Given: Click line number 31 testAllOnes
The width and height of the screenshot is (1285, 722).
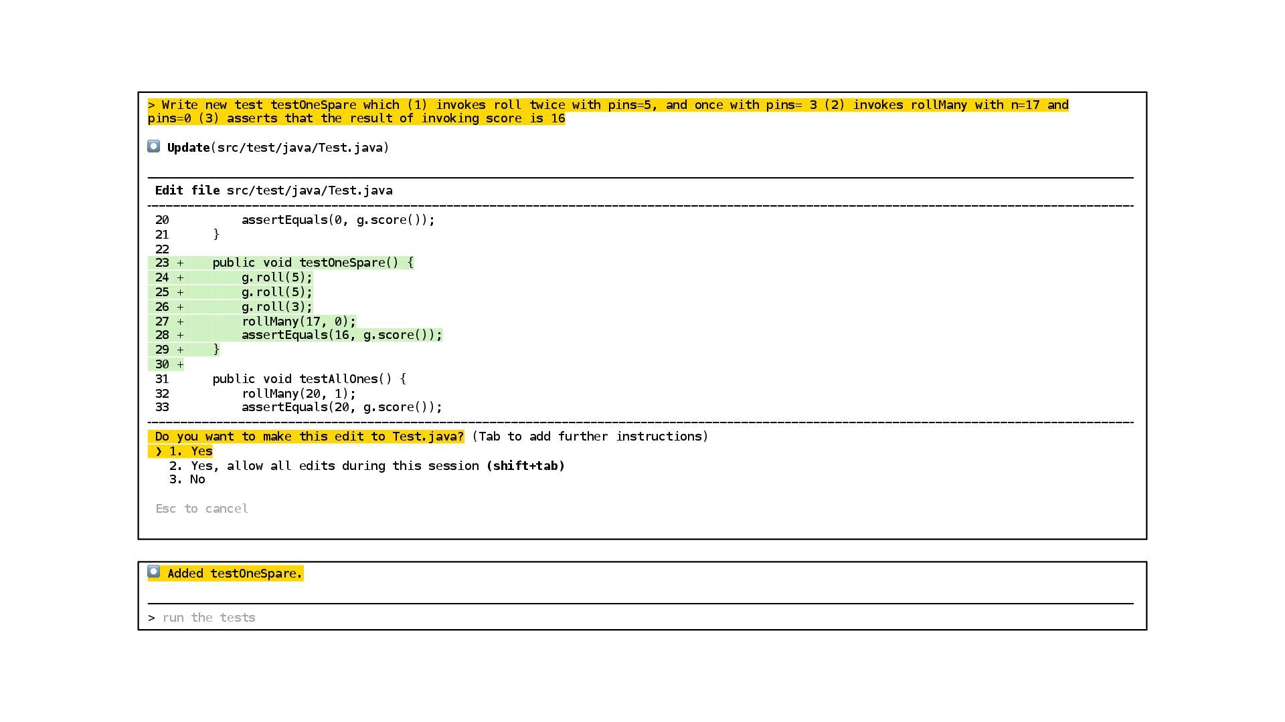Looking at the screenshot, I should coord(162,379).
